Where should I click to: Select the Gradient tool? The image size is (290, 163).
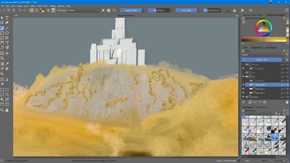[x=2, y=64]
